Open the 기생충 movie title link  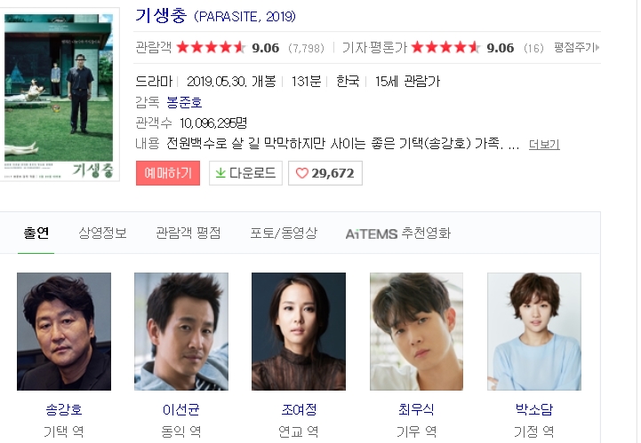point(161,16)
